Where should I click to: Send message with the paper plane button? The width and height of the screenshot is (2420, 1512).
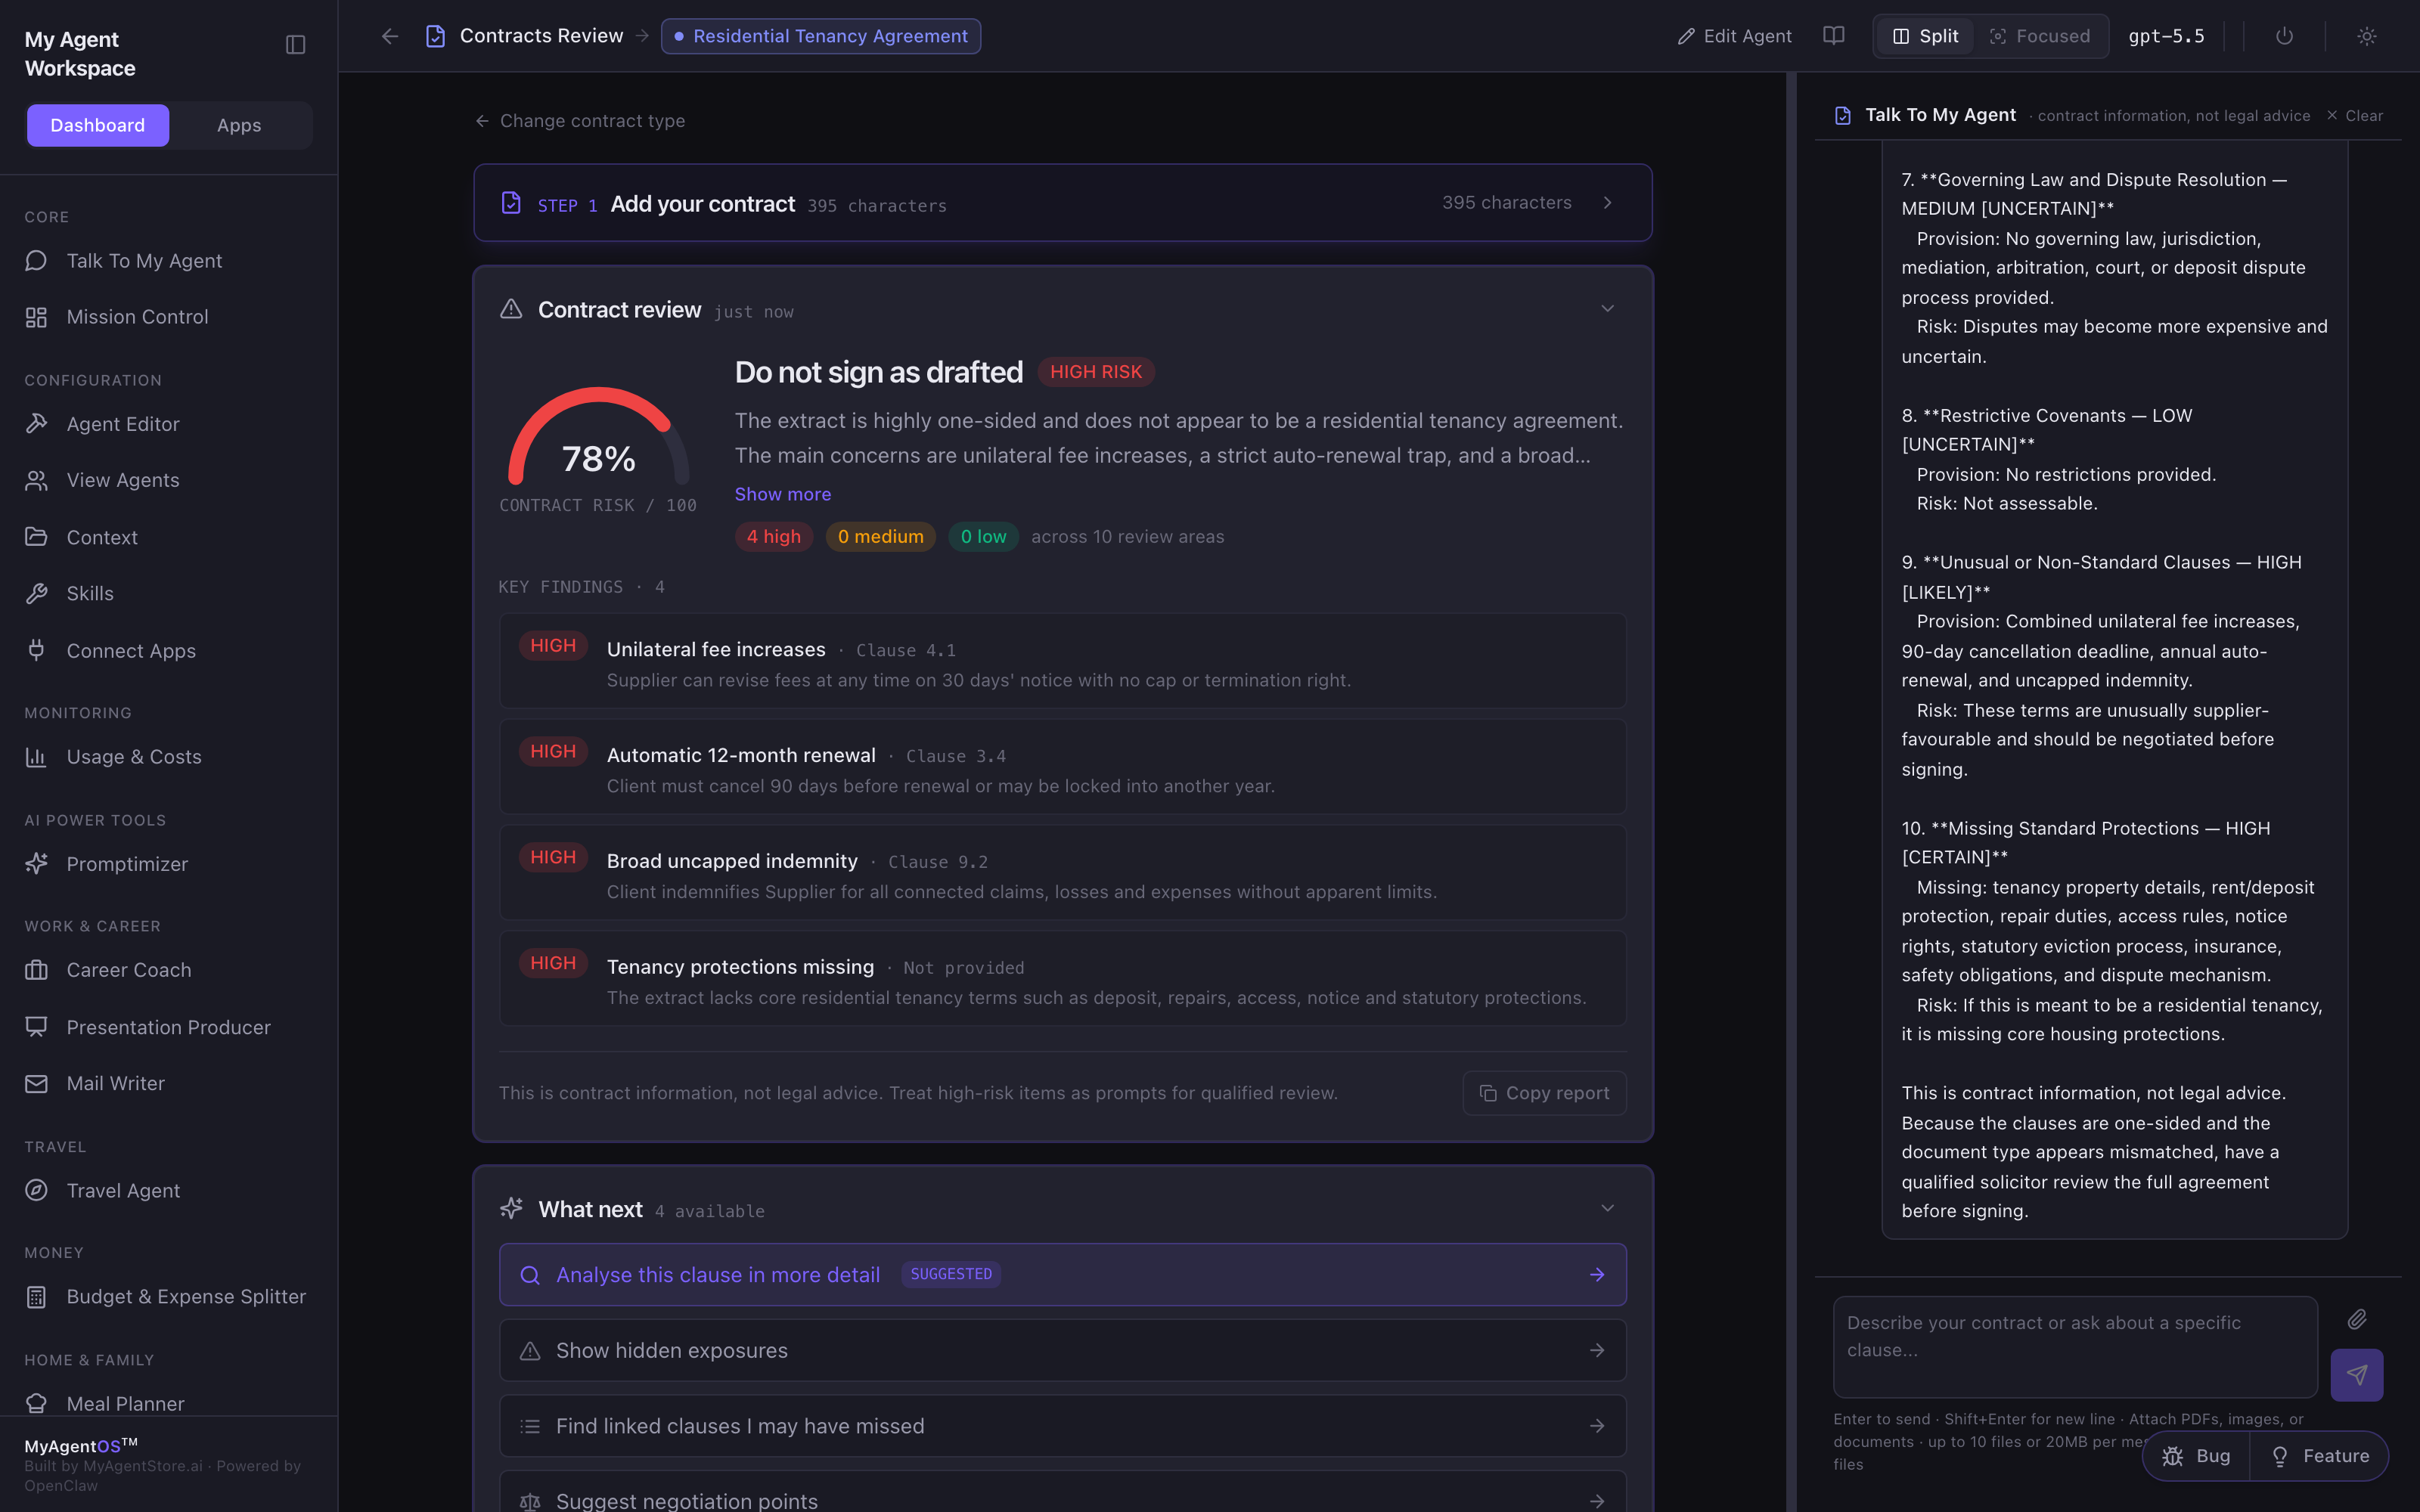[2357, 1375]
